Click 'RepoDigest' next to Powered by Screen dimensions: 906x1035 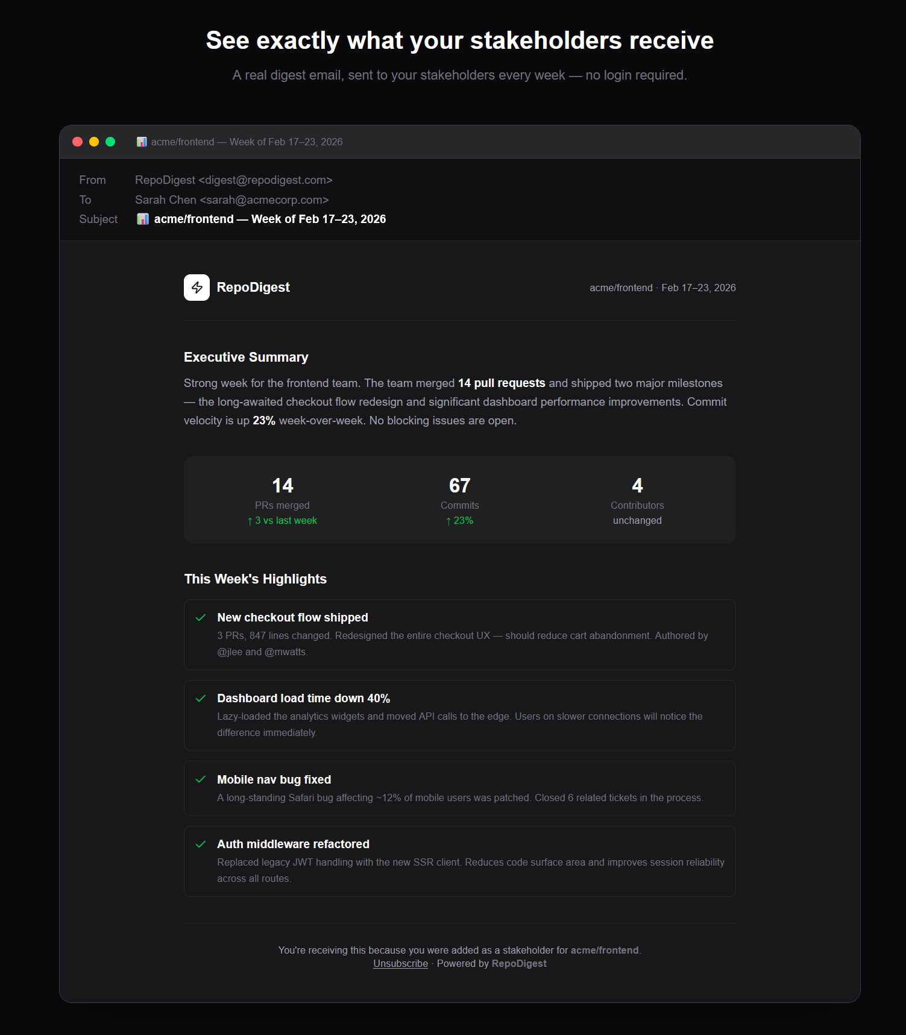tap(519, 963)
